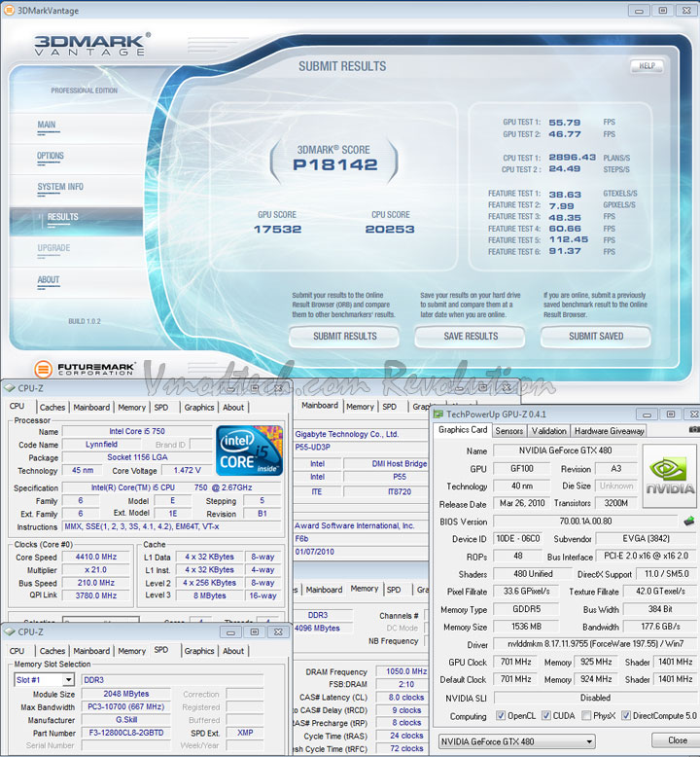The height and width of the screenshot is (757, 700).
Task: Select the Graphics Card tab in GPU-Z
Action: coord(463,430)
